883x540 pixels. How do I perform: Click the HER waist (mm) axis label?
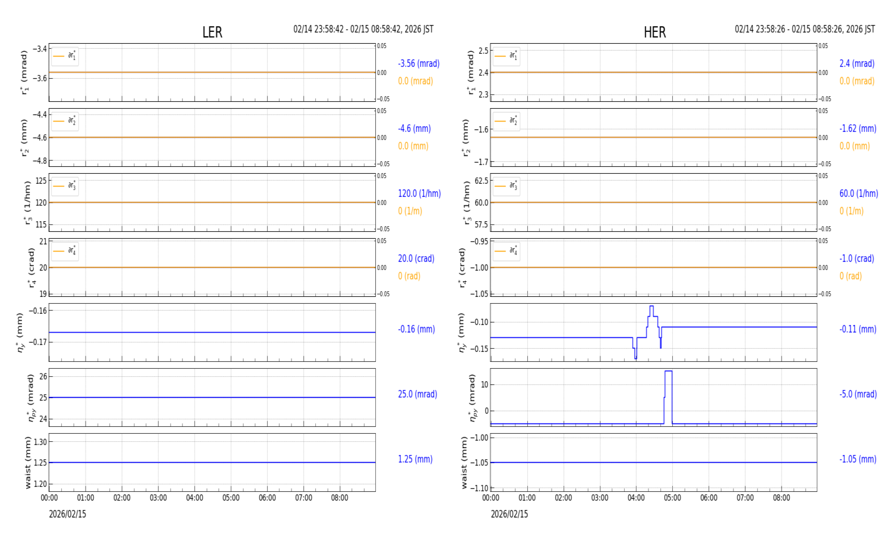coord(464,462)
